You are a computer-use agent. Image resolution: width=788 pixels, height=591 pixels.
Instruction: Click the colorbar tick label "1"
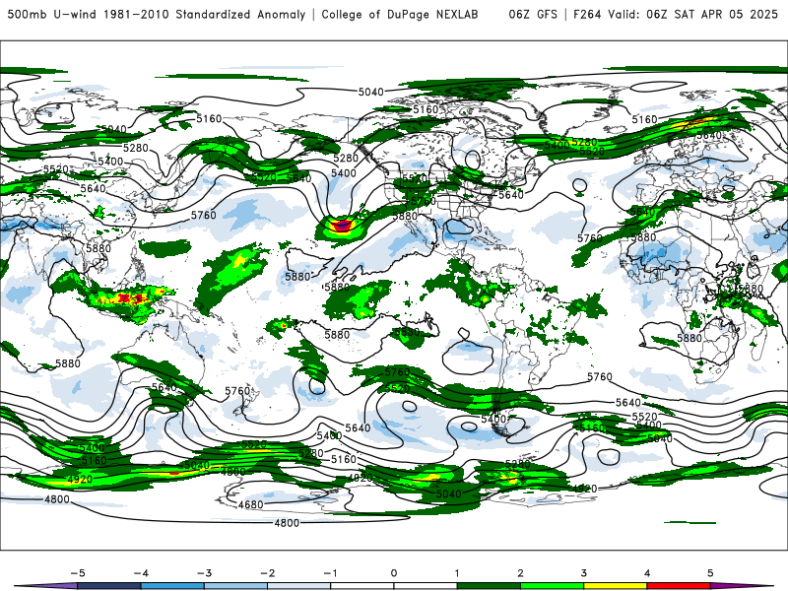(457, 573)
